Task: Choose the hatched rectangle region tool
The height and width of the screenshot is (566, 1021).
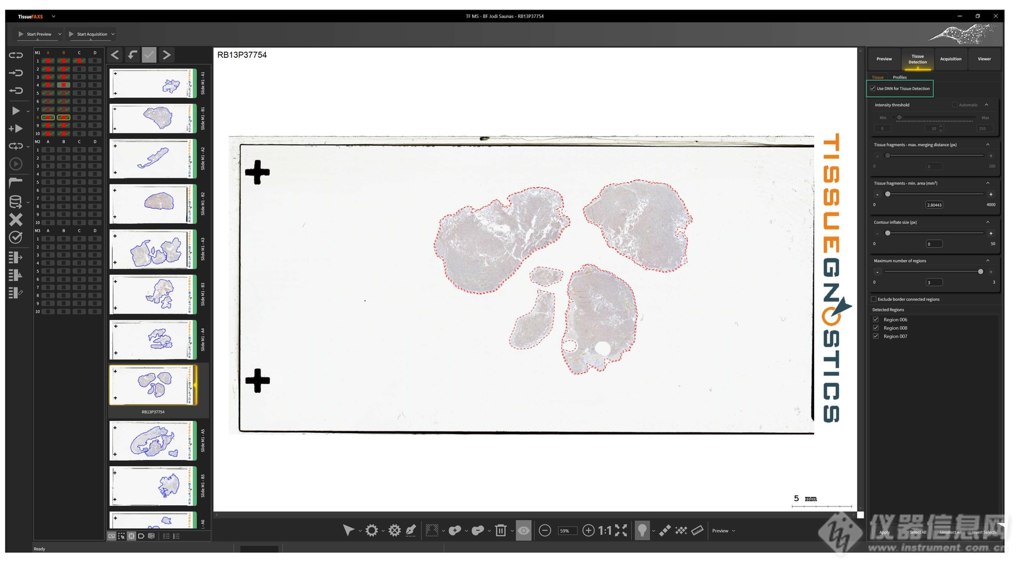Action: pyautogui.click(x=432, y=530)
